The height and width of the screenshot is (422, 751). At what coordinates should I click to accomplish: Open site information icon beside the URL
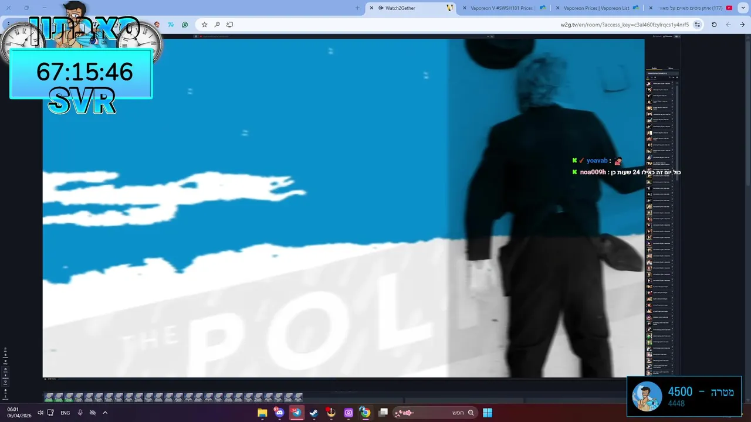coord(697,25)
